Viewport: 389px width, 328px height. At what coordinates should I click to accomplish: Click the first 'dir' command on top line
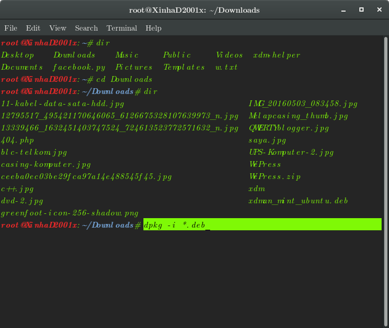coord(103,43)
